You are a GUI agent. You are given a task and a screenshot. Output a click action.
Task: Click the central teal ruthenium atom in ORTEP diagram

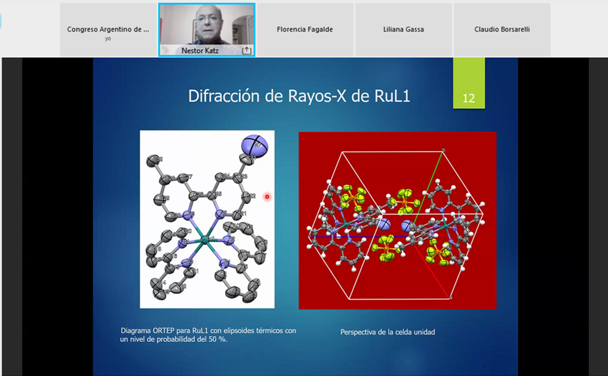204,241
